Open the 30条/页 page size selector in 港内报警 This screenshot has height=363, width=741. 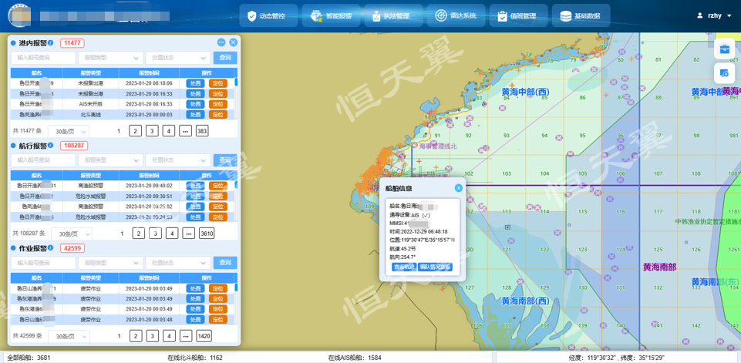coord(68,131)
